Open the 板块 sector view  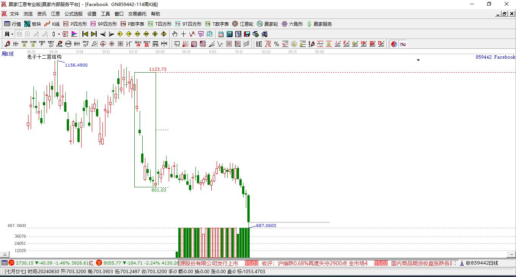click(33, 24)
